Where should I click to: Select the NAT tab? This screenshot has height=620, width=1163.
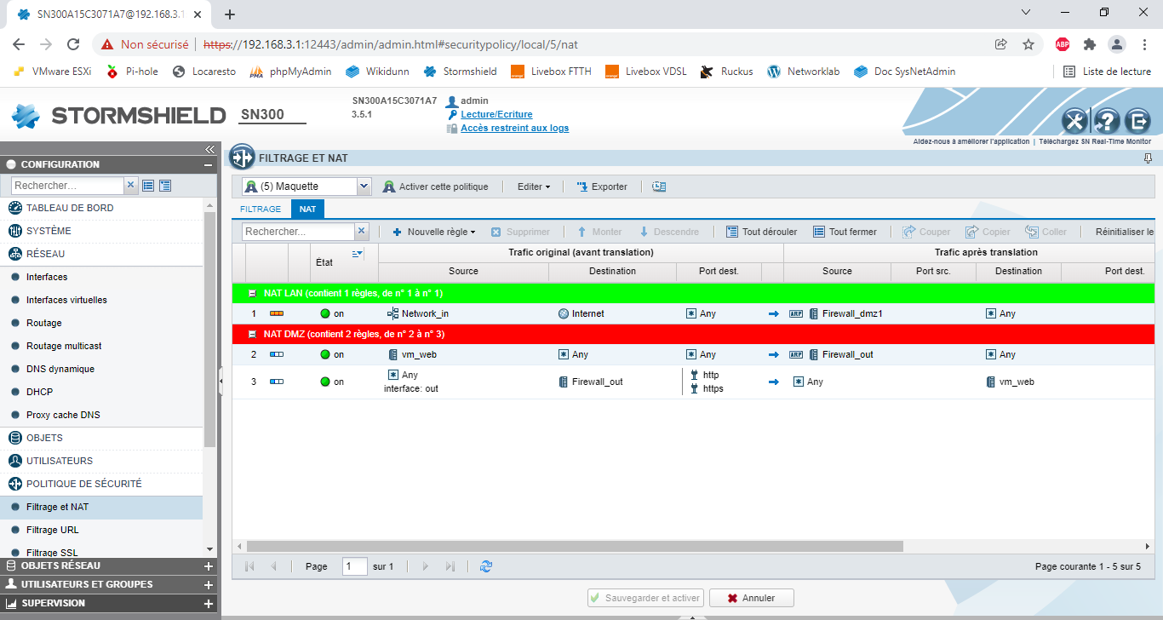307,209
